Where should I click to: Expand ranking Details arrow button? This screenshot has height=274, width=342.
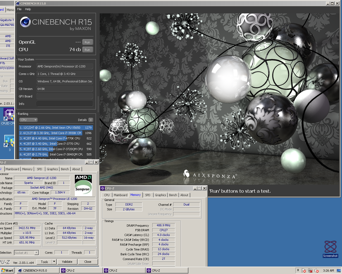tap(91, 120)
